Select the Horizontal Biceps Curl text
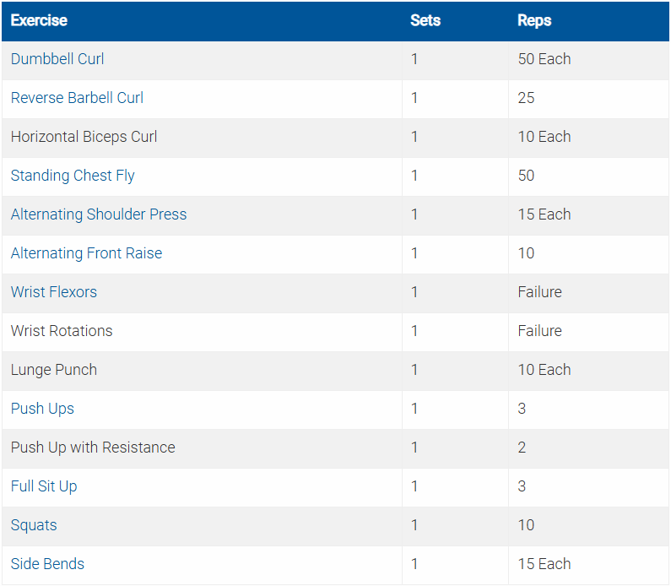 pyautogui.click(x=84, y=137)
